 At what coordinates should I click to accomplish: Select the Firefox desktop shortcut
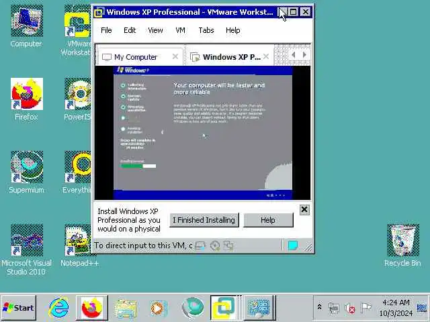(x=26, y=99)
